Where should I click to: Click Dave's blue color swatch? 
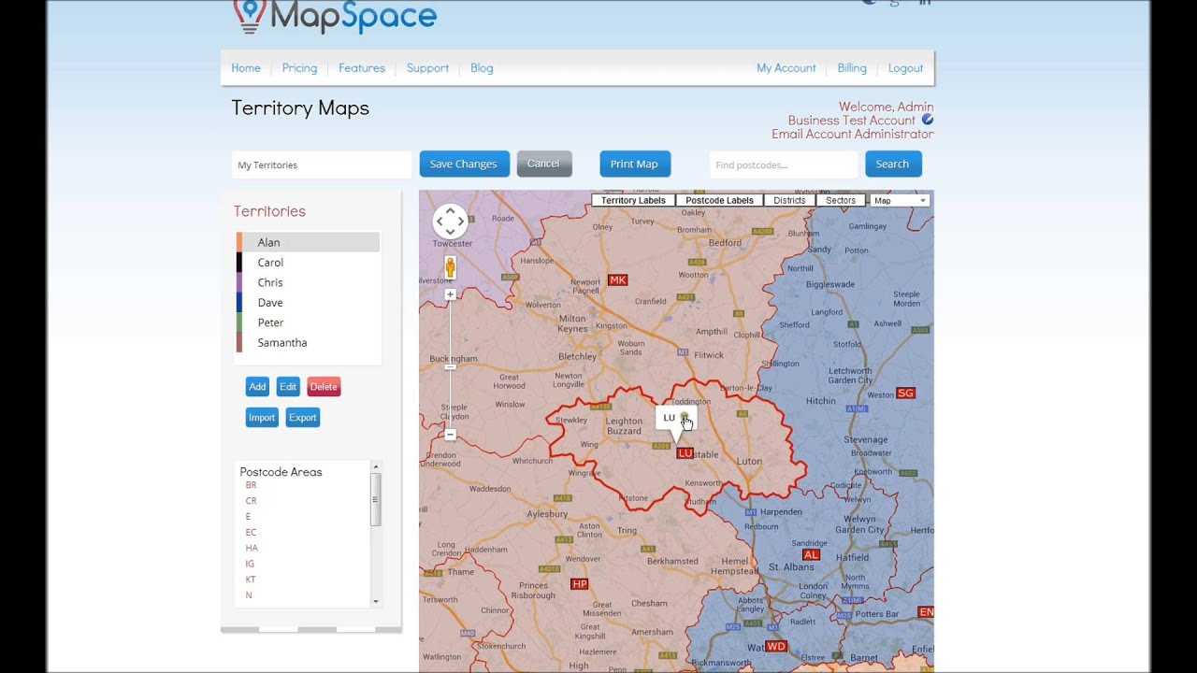(239, 303)
